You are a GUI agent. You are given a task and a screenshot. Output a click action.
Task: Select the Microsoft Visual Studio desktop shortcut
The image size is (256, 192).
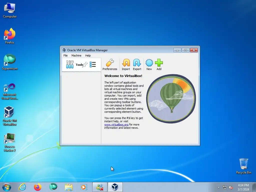pos(10,91)
